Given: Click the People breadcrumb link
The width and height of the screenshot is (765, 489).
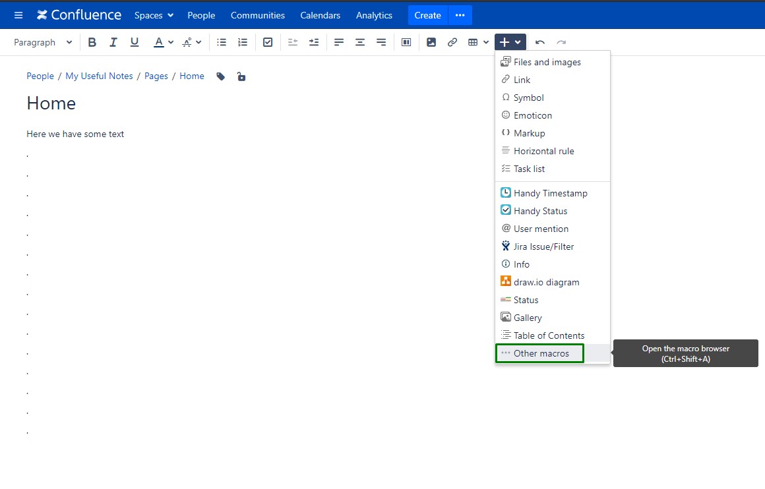Looking at the screenshot, I should point(40,76).
